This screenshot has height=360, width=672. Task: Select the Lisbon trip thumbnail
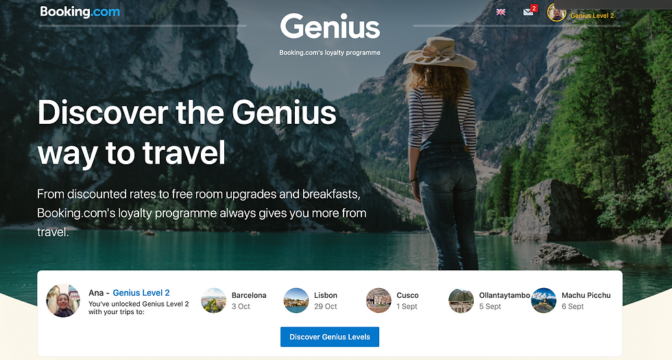[296, 300]
